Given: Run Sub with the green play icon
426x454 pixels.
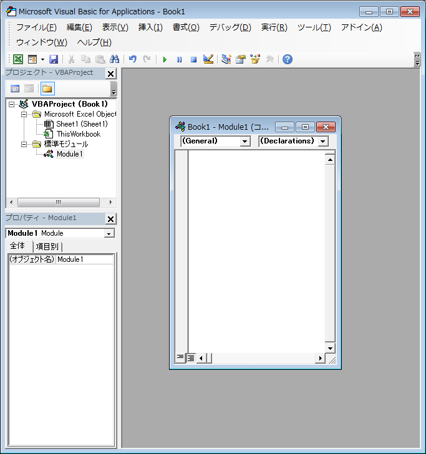Looking at the screenshot, I should point(165,59).
